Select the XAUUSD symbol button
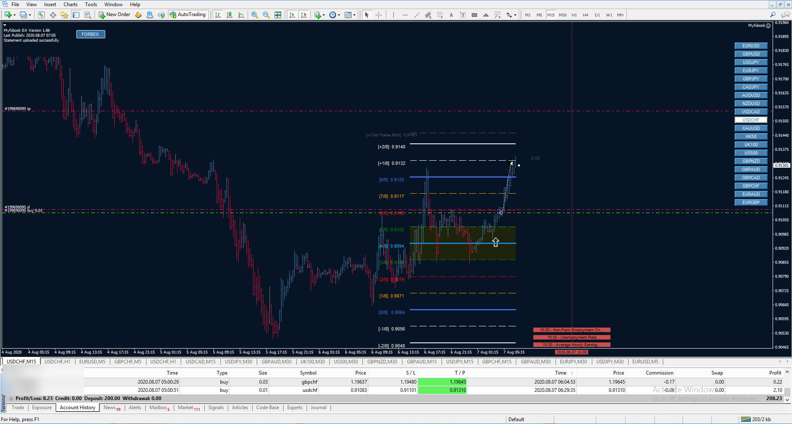The image size is (792, 424). click(x=751, y=128)
